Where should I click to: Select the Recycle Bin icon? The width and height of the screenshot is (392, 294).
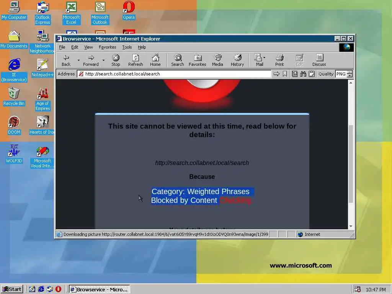[14, 97]
